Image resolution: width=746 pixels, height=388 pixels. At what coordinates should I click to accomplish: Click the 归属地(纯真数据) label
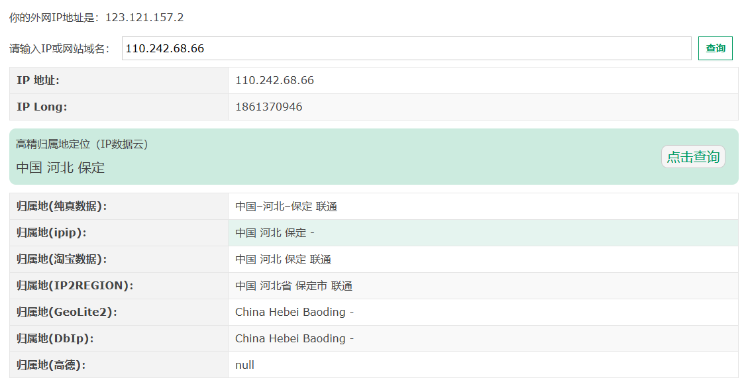(x=62, y=207)
